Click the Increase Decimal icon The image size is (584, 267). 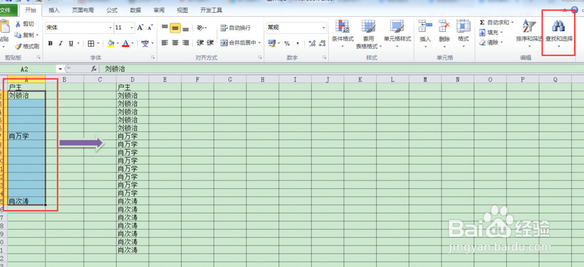312,43
